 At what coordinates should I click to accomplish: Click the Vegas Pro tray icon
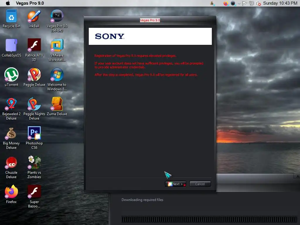click(233, 3)
